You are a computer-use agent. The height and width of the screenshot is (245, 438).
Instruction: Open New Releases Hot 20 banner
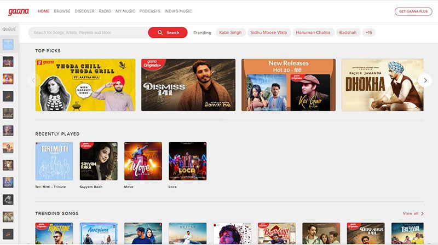[x=289, y=85]
